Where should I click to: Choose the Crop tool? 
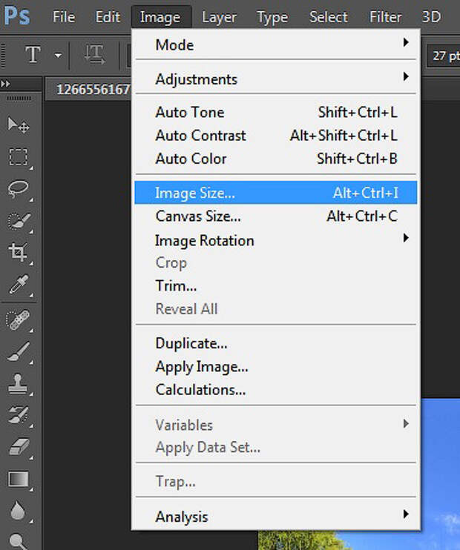tap(18, 253)
